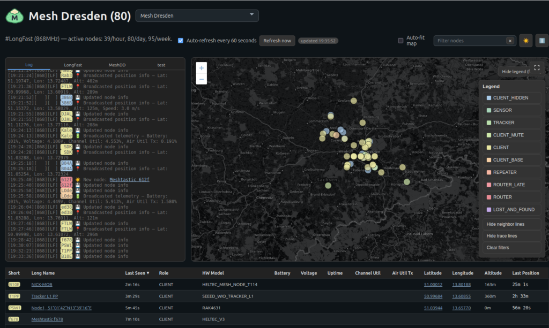Viewport: 549px width, 328px height.
Task: Clear the Filter nodes field
Action: [510, 41]
